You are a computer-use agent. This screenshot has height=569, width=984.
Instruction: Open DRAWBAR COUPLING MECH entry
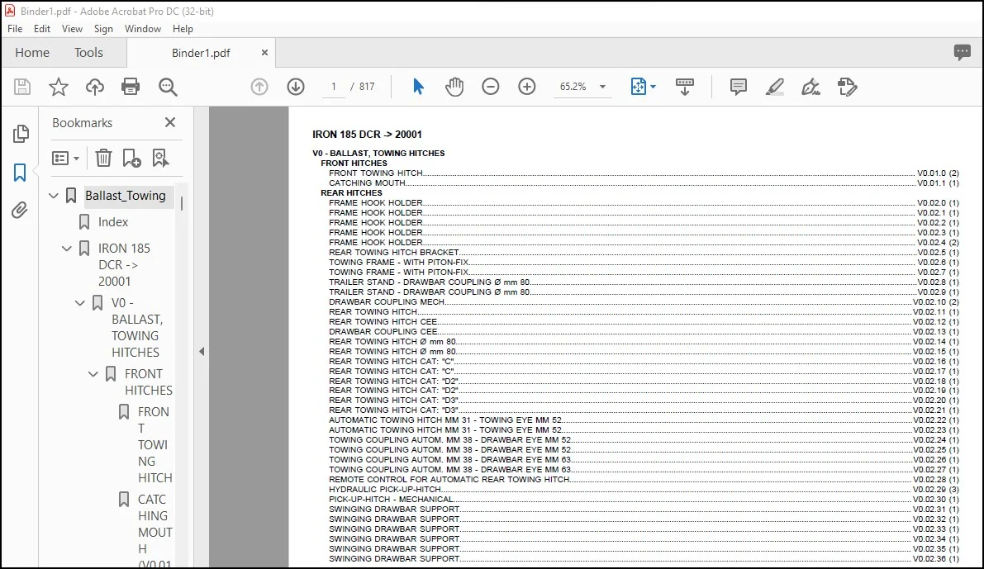644,301
